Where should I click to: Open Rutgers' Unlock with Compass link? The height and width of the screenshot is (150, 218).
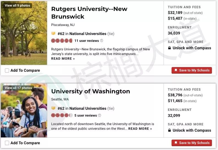coord(192,48)
